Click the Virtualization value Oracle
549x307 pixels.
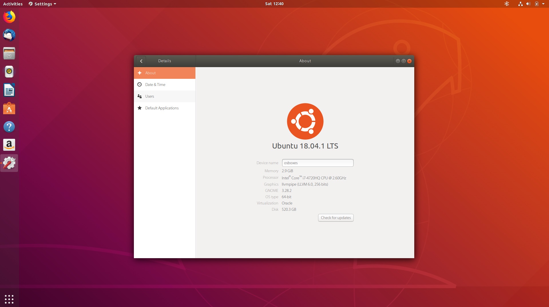click(287, 203)
